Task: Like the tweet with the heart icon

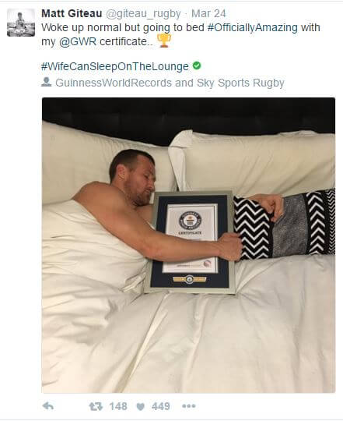Action: (x=141, y=406)
